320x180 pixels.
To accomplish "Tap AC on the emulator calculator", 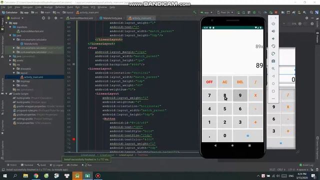I will point(224,82).
